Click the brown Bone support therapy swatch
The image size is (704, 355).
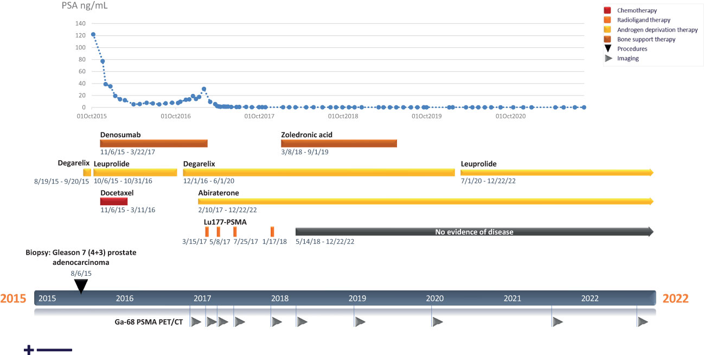coord(608,39)
